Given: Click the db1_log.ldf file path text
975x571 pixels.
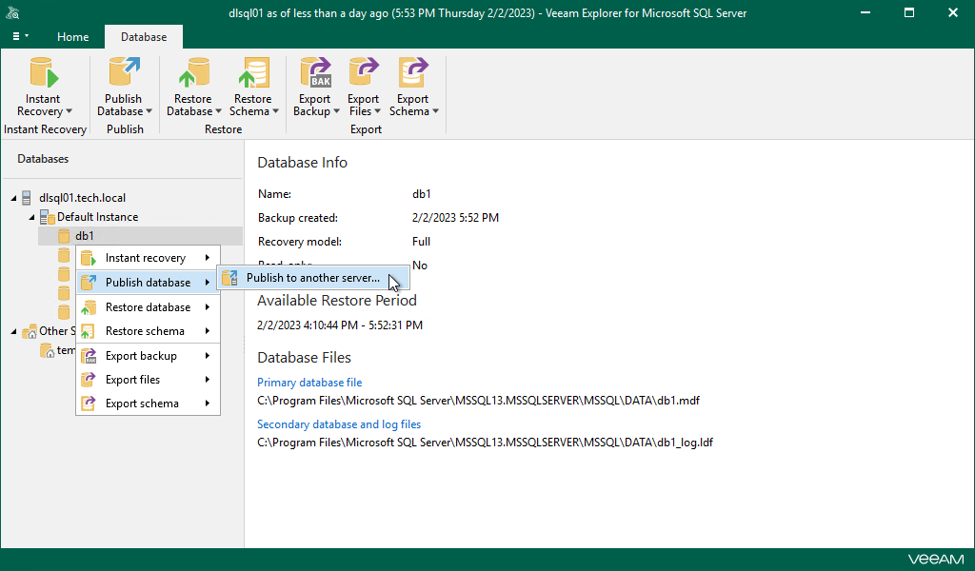Looking at the screenshot, I should [485, 443].
